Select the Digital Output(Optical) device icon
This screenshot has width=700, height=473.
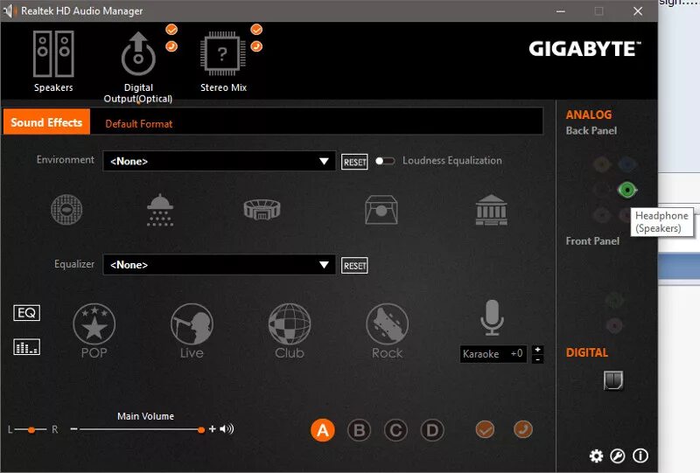pyautogui.click(x=138, y=54)
